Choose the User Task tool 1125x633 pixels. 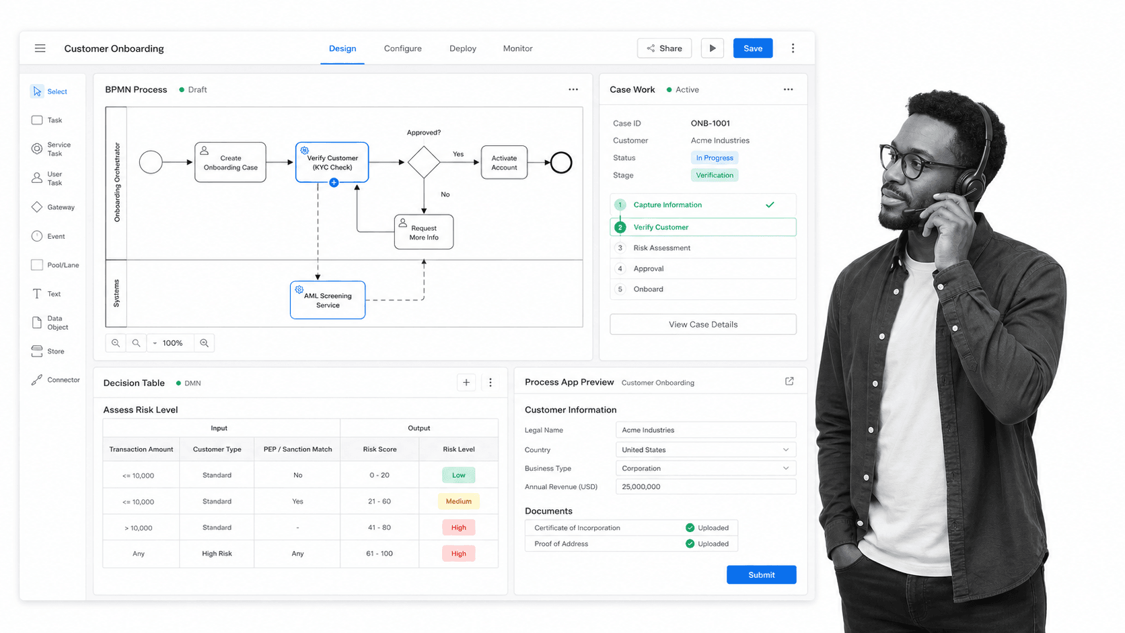point(47,178)
